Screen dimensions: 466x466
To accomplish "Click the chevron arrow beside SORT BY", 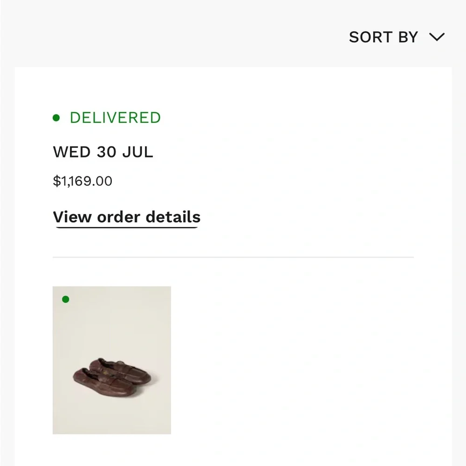I will click(x=437, y=37).
